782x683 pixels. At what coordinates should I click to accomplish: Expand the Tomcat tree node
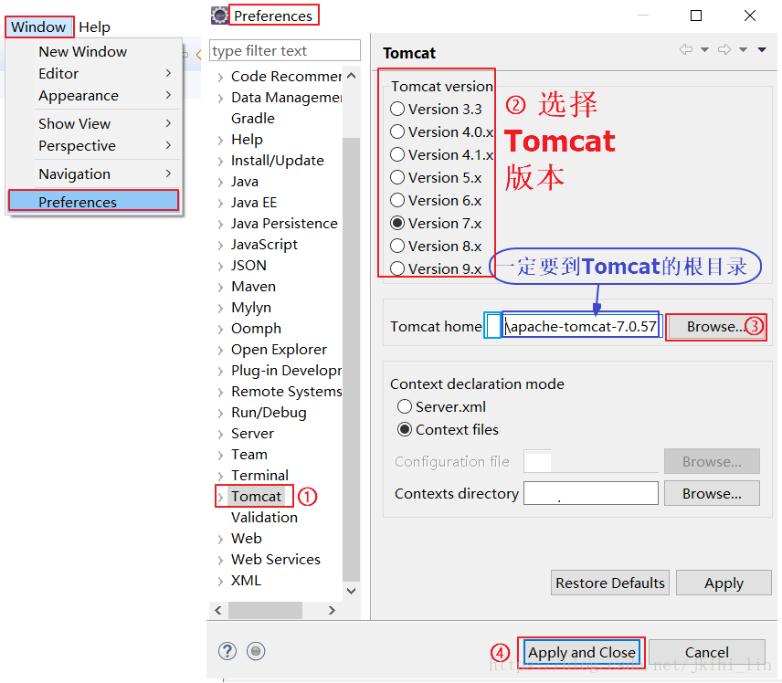(x=220, y=497)
